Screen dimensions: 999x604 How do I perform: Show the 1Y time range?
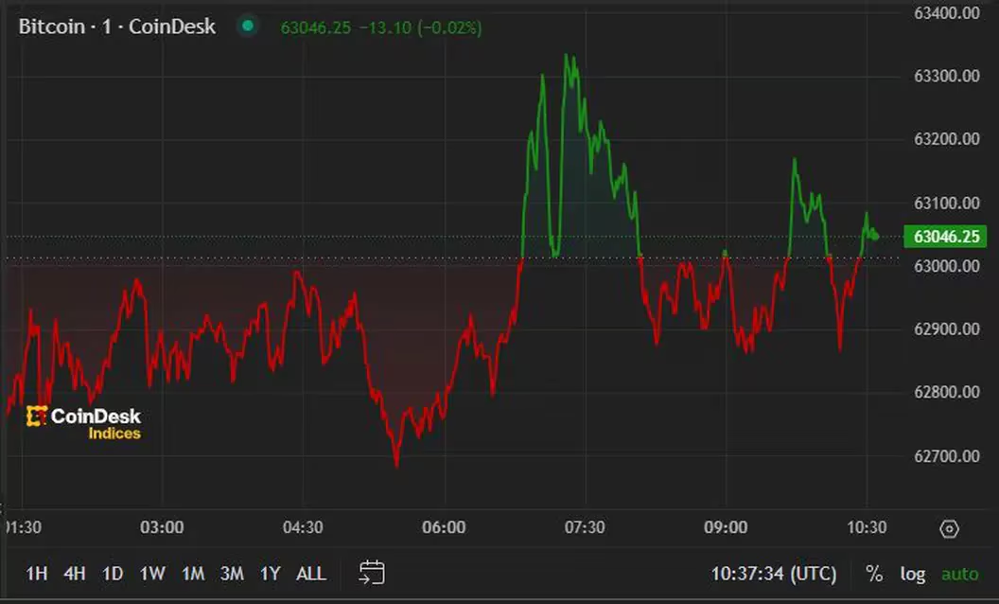pyautogui.click(x=271, y=574)
